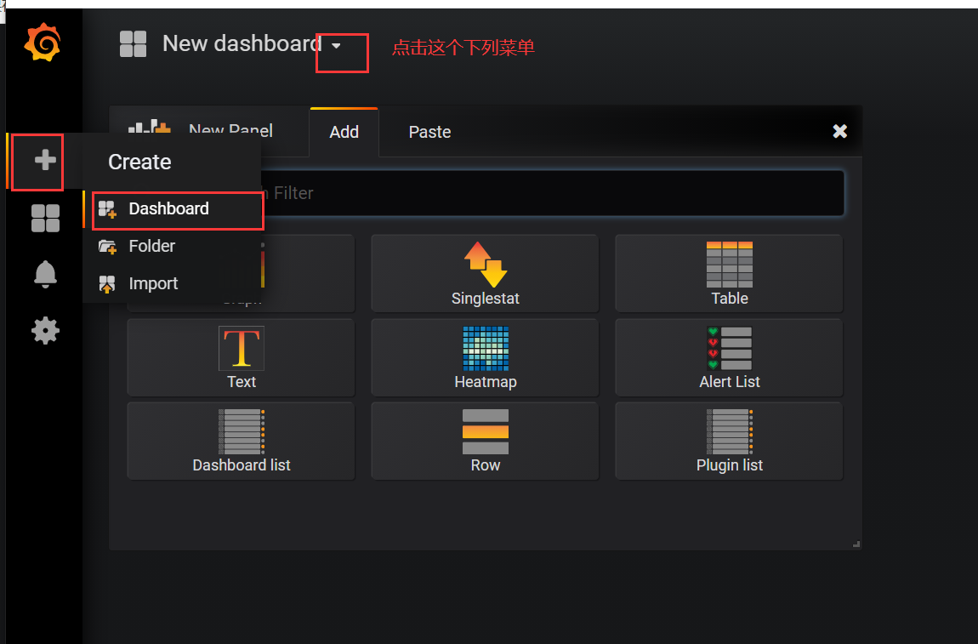The height and width of the screenshot is (644, 978).
Task: Switch to the Add tab
Action: coord(344,132)
